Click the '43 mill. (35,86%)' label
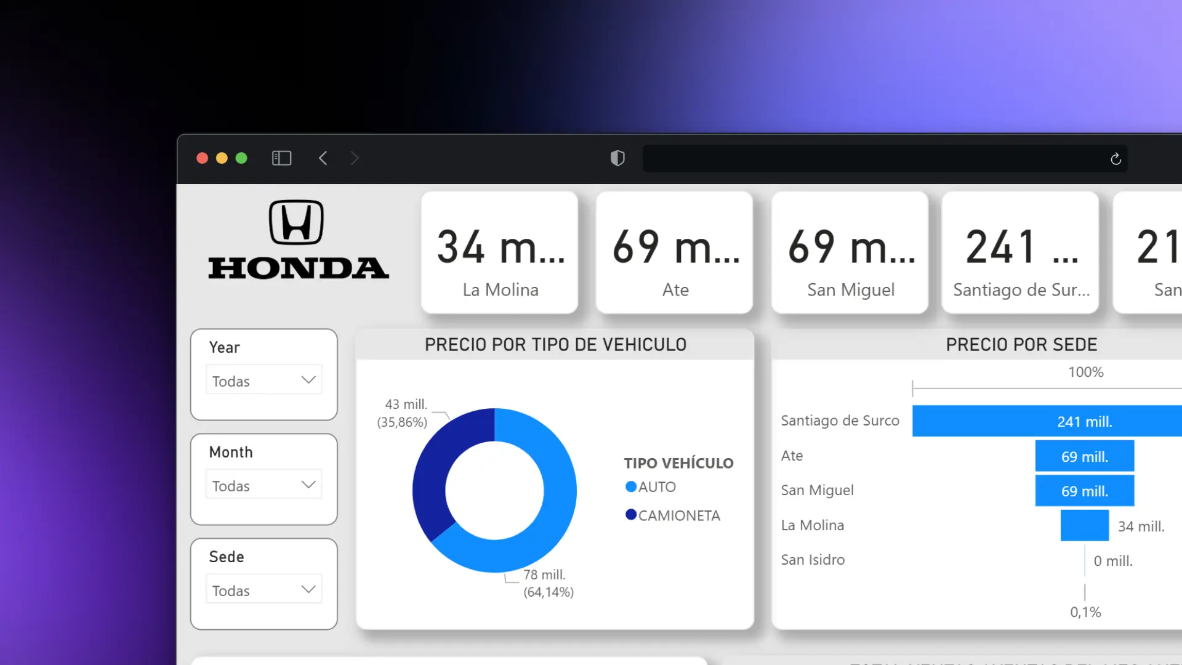The height and width of the screenshot is (665, 1182). (403, 413)
